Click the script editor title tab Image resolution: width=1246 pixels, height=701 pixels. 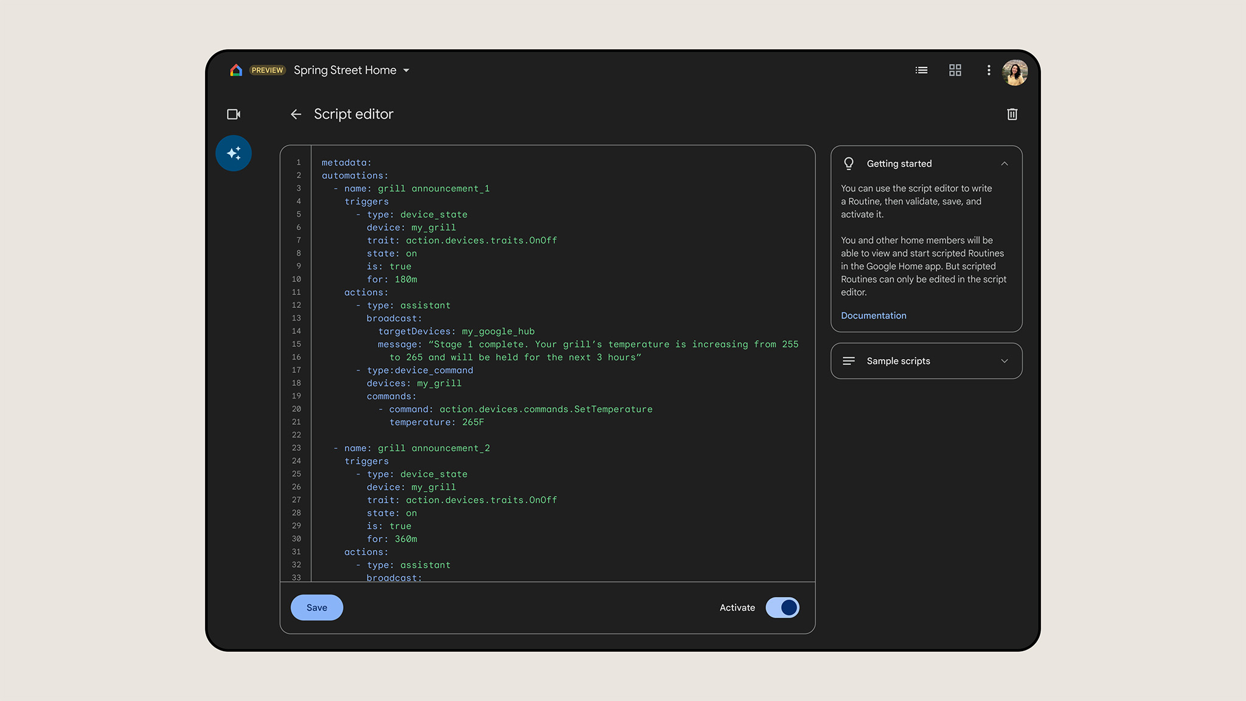[x=353, y=114]
